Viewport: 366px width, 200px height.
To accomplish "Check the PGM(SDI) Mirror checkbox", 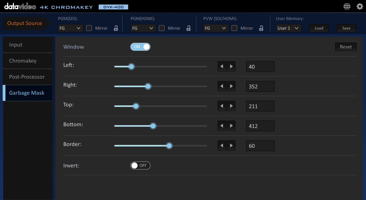I will point(89,28).
